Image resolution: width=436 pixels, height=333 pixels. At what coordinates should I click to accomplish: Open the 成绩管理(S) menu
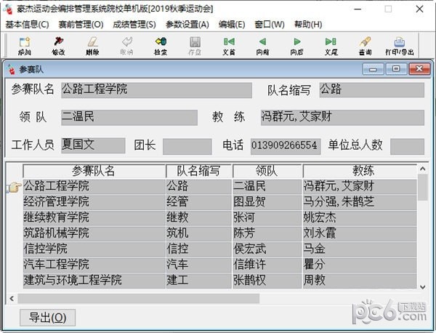pyautogui.click(x=134, y=25)
